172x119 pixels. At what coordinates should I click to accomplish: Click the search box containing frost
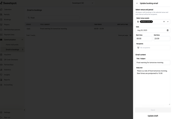click(53, 18)
